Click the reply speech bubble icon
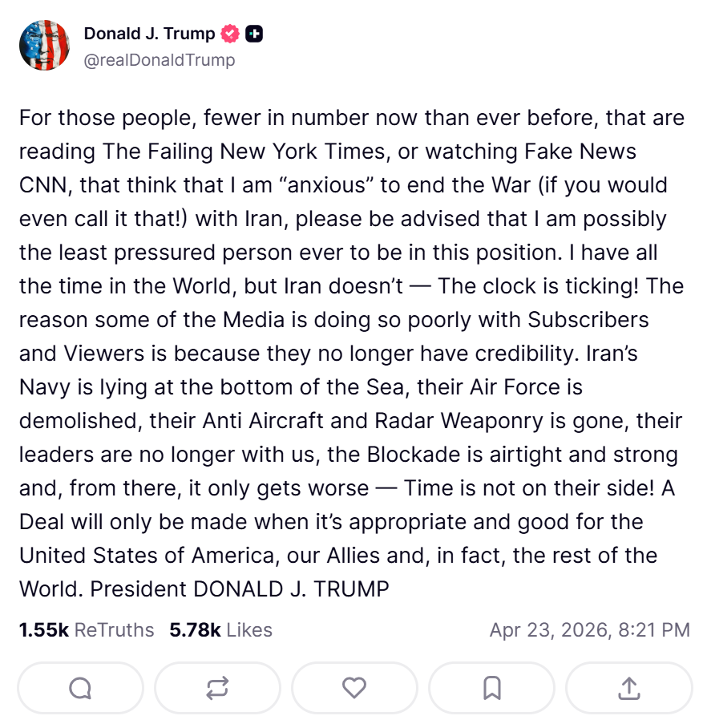 click(x=80, y=687)
